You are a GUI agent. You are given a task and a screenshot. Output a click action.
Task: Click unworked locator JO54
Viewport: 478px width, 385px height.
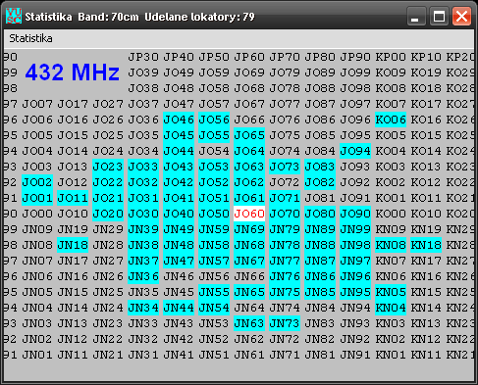(214, 151)
